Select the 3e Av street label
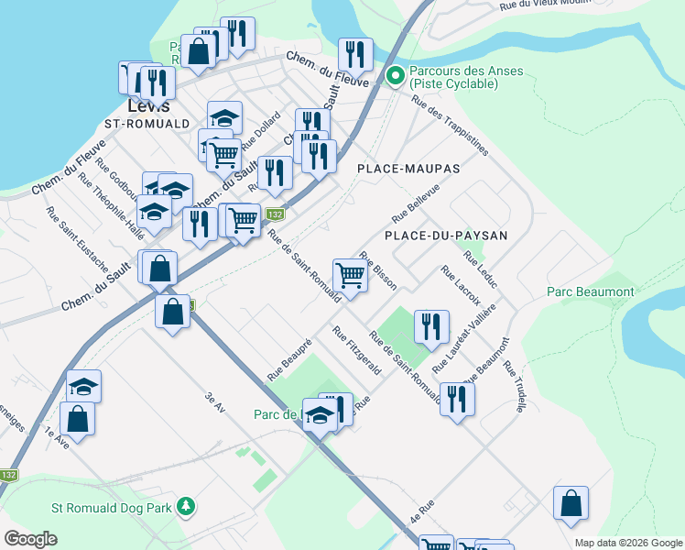 (215, 402)
